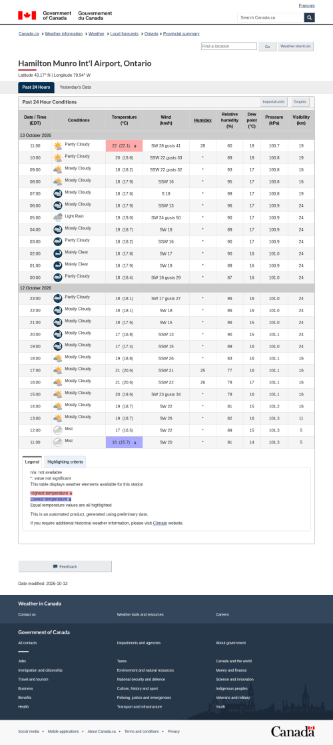Click the Go button

pos(268,47)
